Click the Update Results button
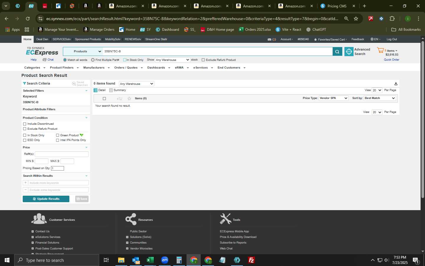Viewport: 425px width, 266px height. coord(46,199)
